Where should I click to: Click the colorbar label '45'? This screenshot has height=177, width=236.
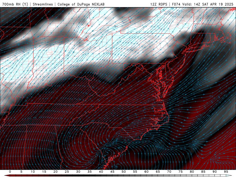(112, 172)
